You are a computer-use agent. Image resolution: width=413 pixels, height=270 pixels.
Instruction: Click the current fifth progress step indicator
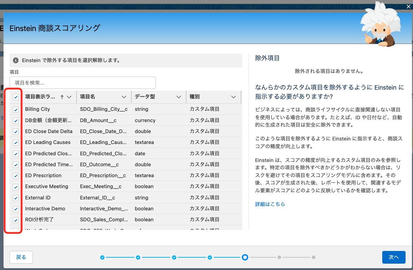click(245, 257)
